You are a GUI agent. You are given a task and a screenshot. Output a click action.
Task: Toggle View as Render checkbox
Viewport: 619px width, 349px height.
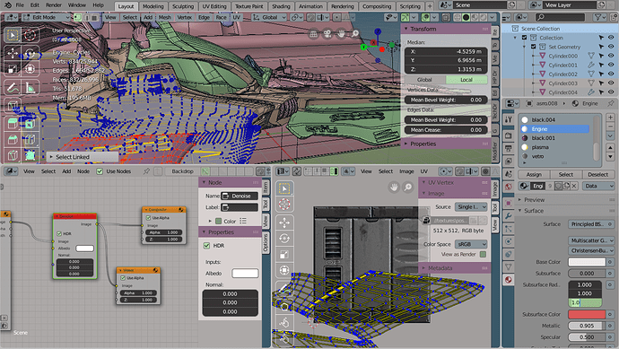[x=483, y=254]
